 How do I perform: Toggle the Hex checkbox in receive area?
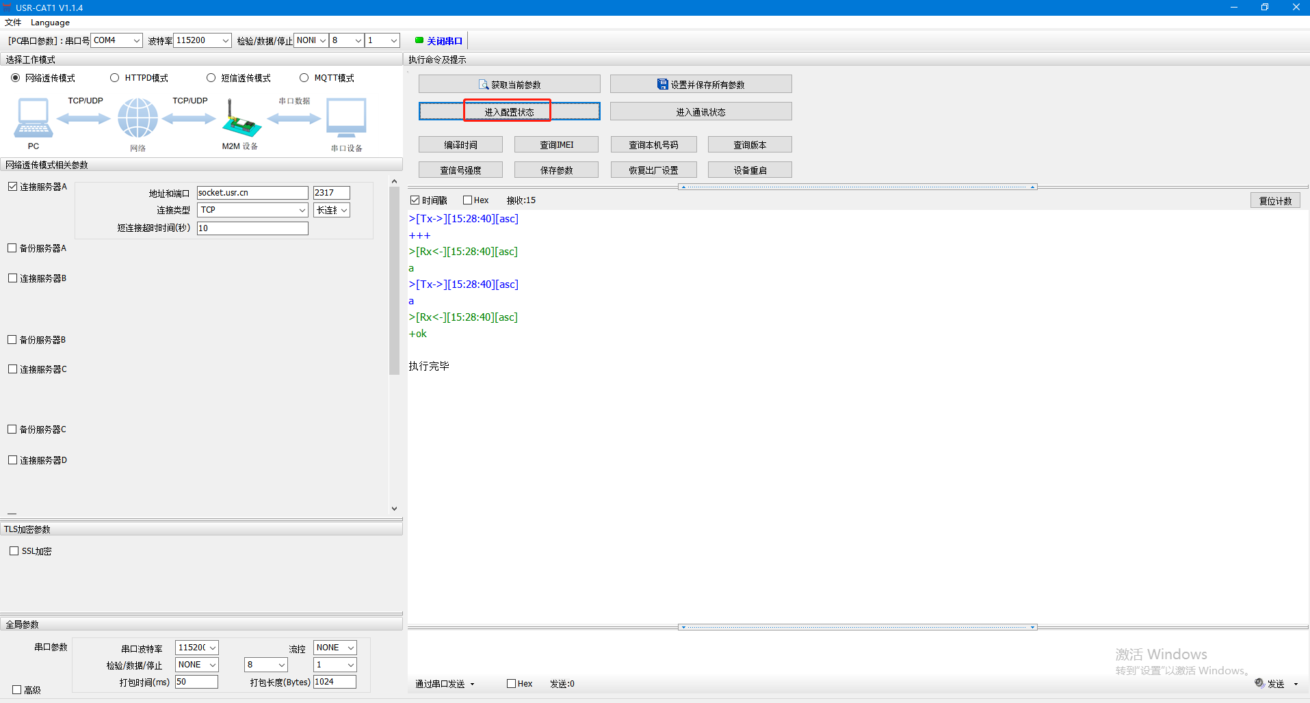(x=468, y=200)
